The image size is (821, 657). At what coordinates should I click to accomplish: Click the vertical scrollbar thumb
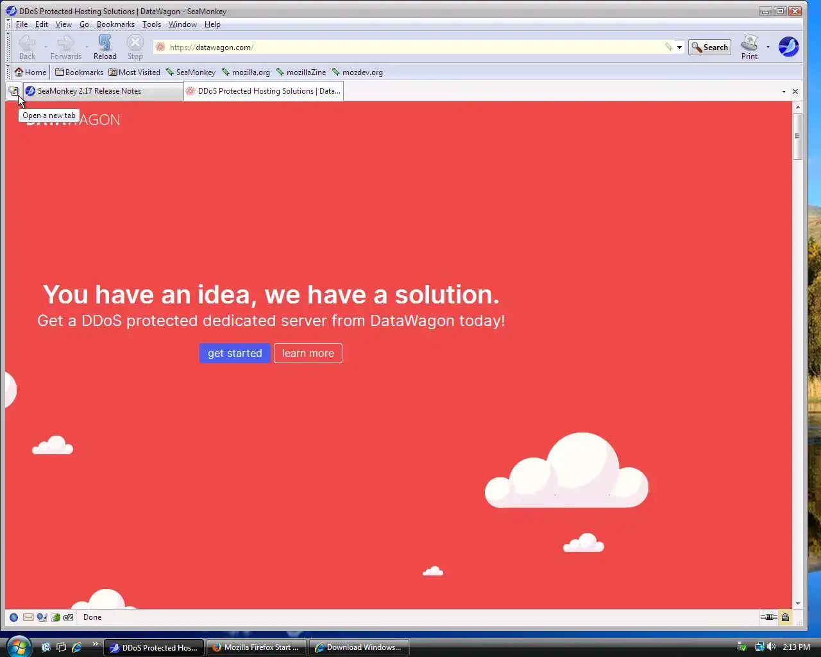(x=798, y=136)
